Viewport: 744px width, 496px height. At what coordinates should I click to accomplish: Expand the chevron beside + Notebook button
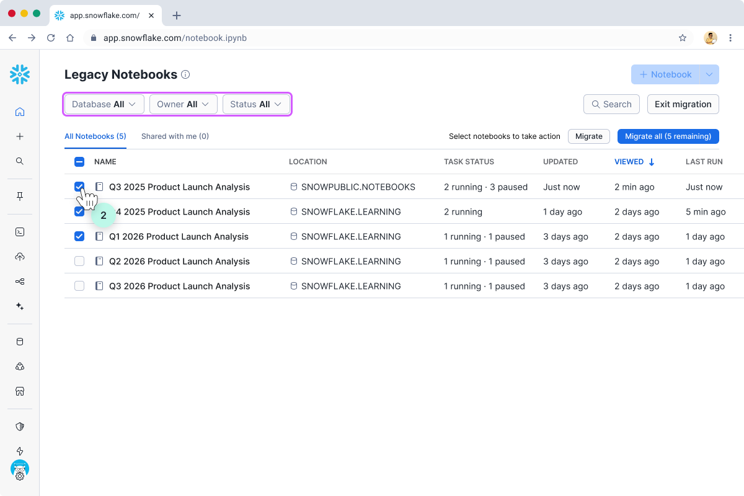[709, 74]
